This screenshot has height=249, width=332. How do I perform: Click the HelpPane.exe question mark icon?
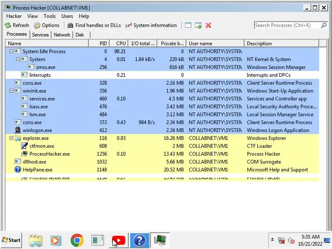coord(18,169)
